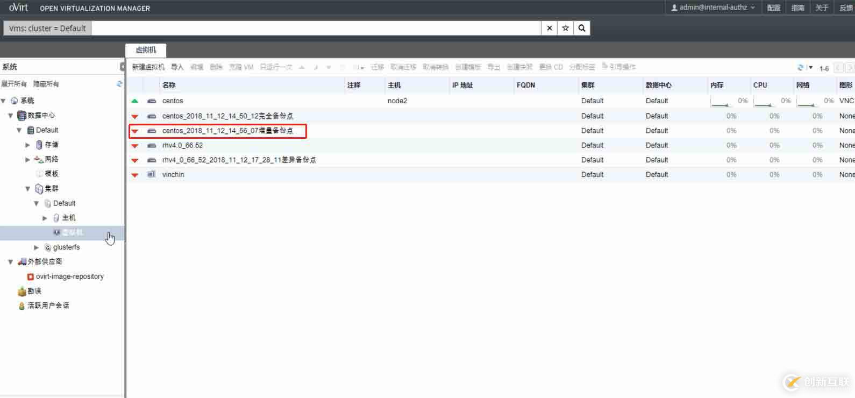This screenshot has width=855, height=398.
Task: Click the 存储 storage cylinder icon
Action: click(39, 145)
